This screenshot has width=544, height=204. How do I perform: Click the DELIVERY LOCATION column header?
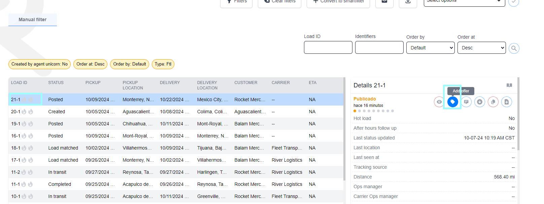click(207, 85)
